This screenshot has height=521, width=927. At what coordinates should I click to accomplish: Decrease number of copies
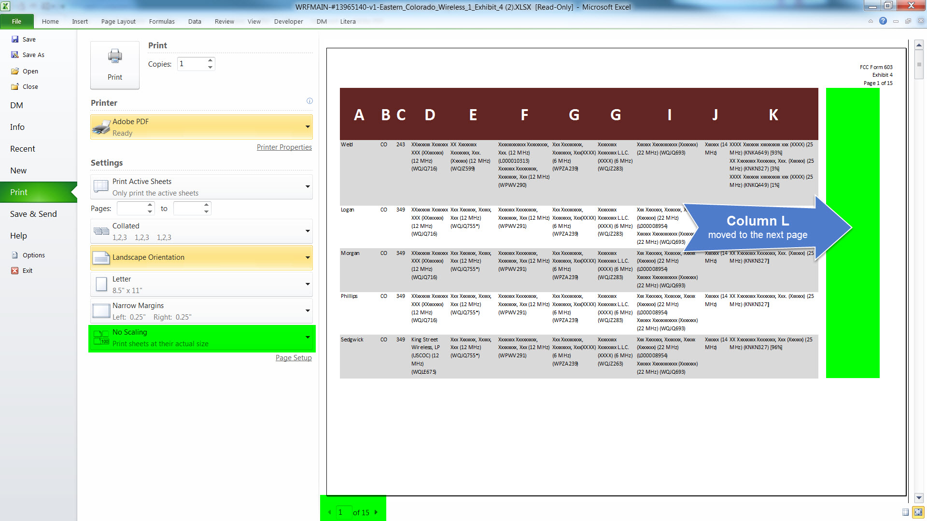tap(210, 67)
